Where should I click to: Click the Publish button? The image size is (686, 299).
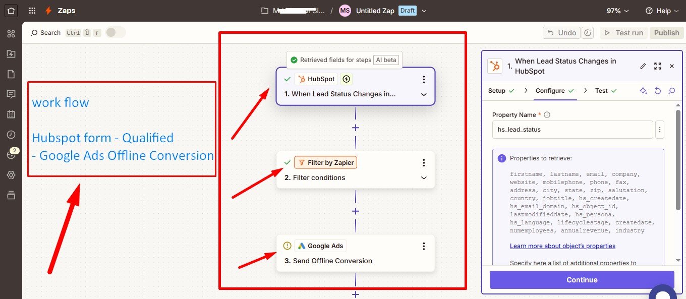667,33
